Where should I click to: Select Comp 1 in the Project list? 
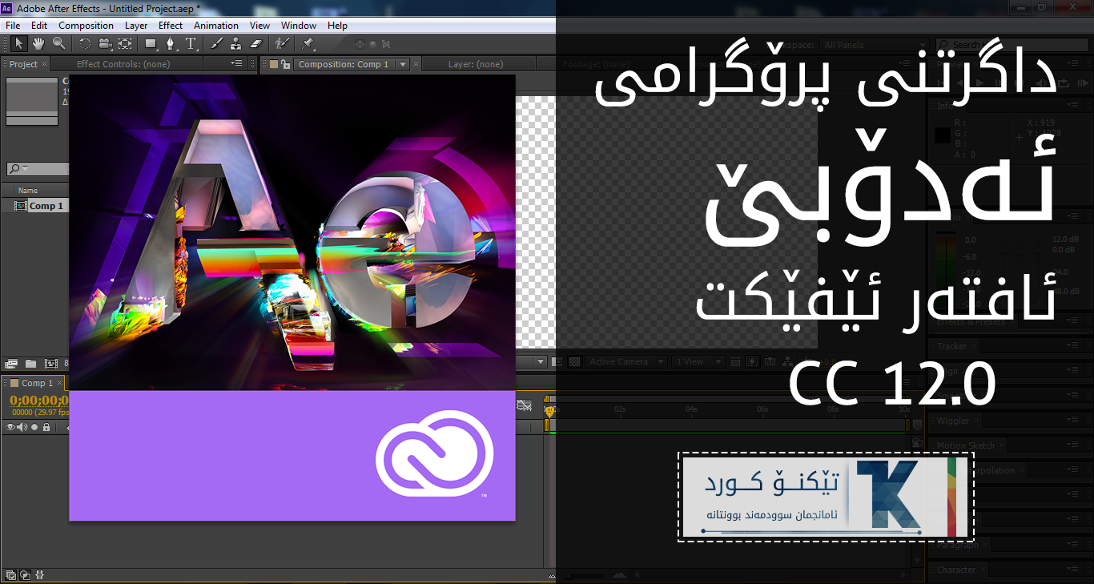(x=46, y=206)
